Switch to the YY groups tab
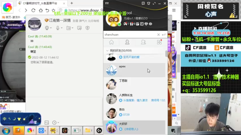241x135 pixels. point(143,42)
